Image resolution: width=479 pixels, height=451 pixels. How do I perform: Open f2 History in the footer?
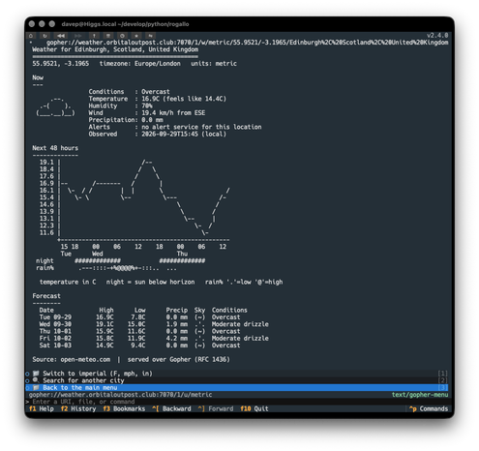coord(78,408)
